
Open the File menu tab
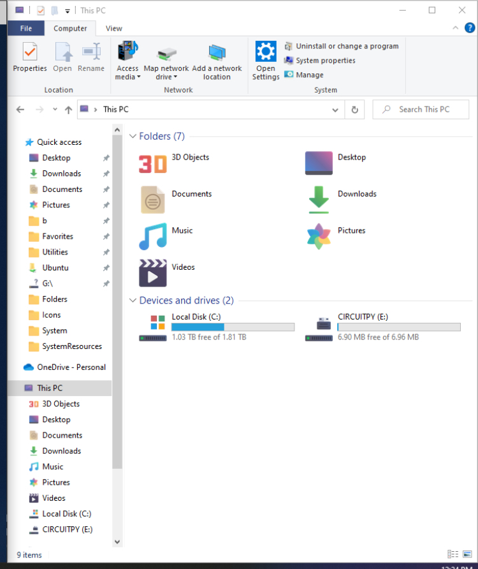tap(26, 28)
